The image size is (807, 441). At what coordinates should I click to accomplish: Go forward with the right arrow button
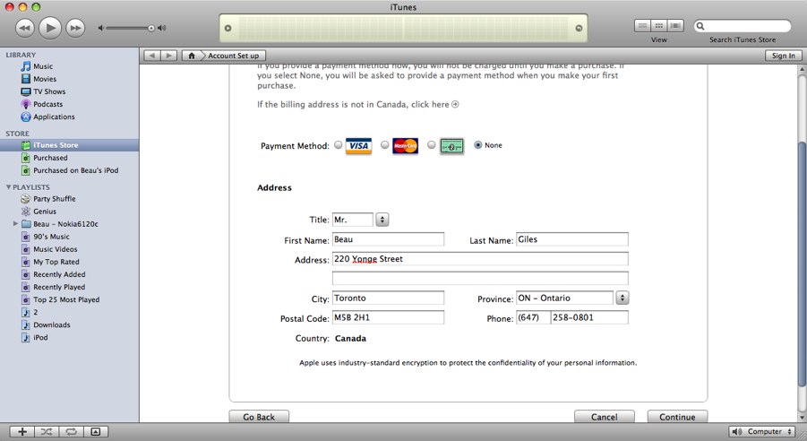click(x=168, y=56)
